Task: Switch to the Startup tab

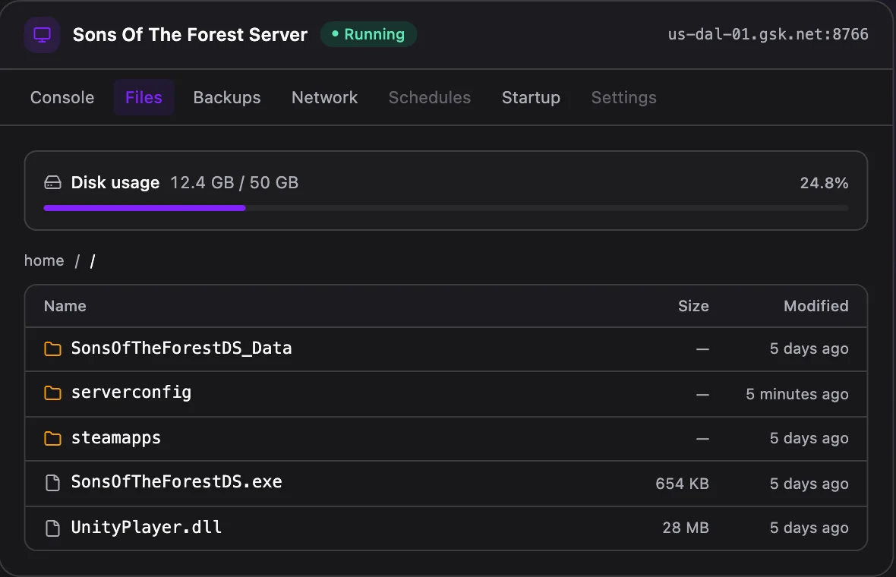Action: [531, 98]
